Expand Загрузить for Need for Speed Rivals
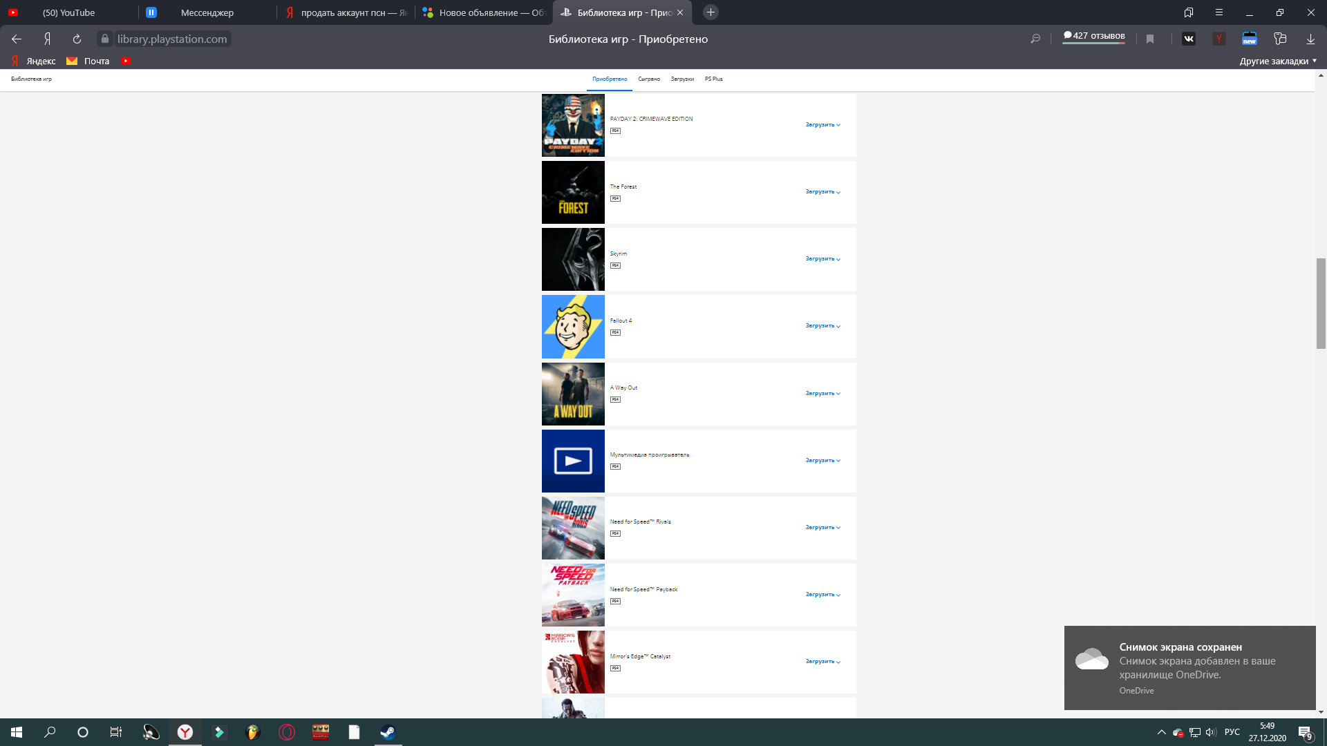The height and width of the screenshot is (746, 1327). pos(822,528)
